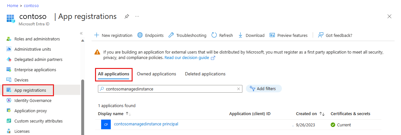The height and width of the screenshot is (135, 401).
Task: Switch to Owned applications tab
Action: tap(156, 74)
